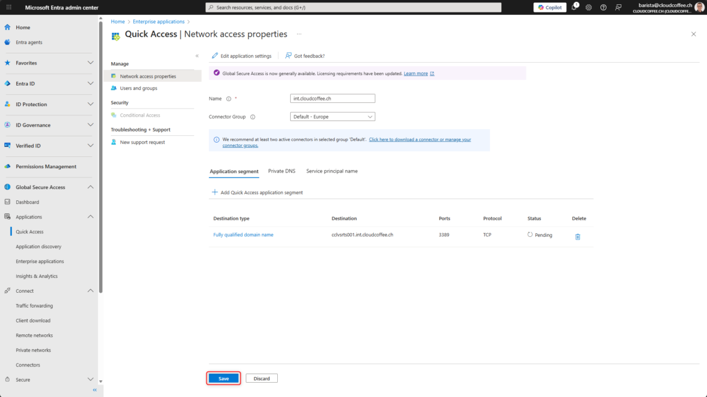Collapse the Applications subsection
Screen dimensions: 707x397
pos(91,217)
